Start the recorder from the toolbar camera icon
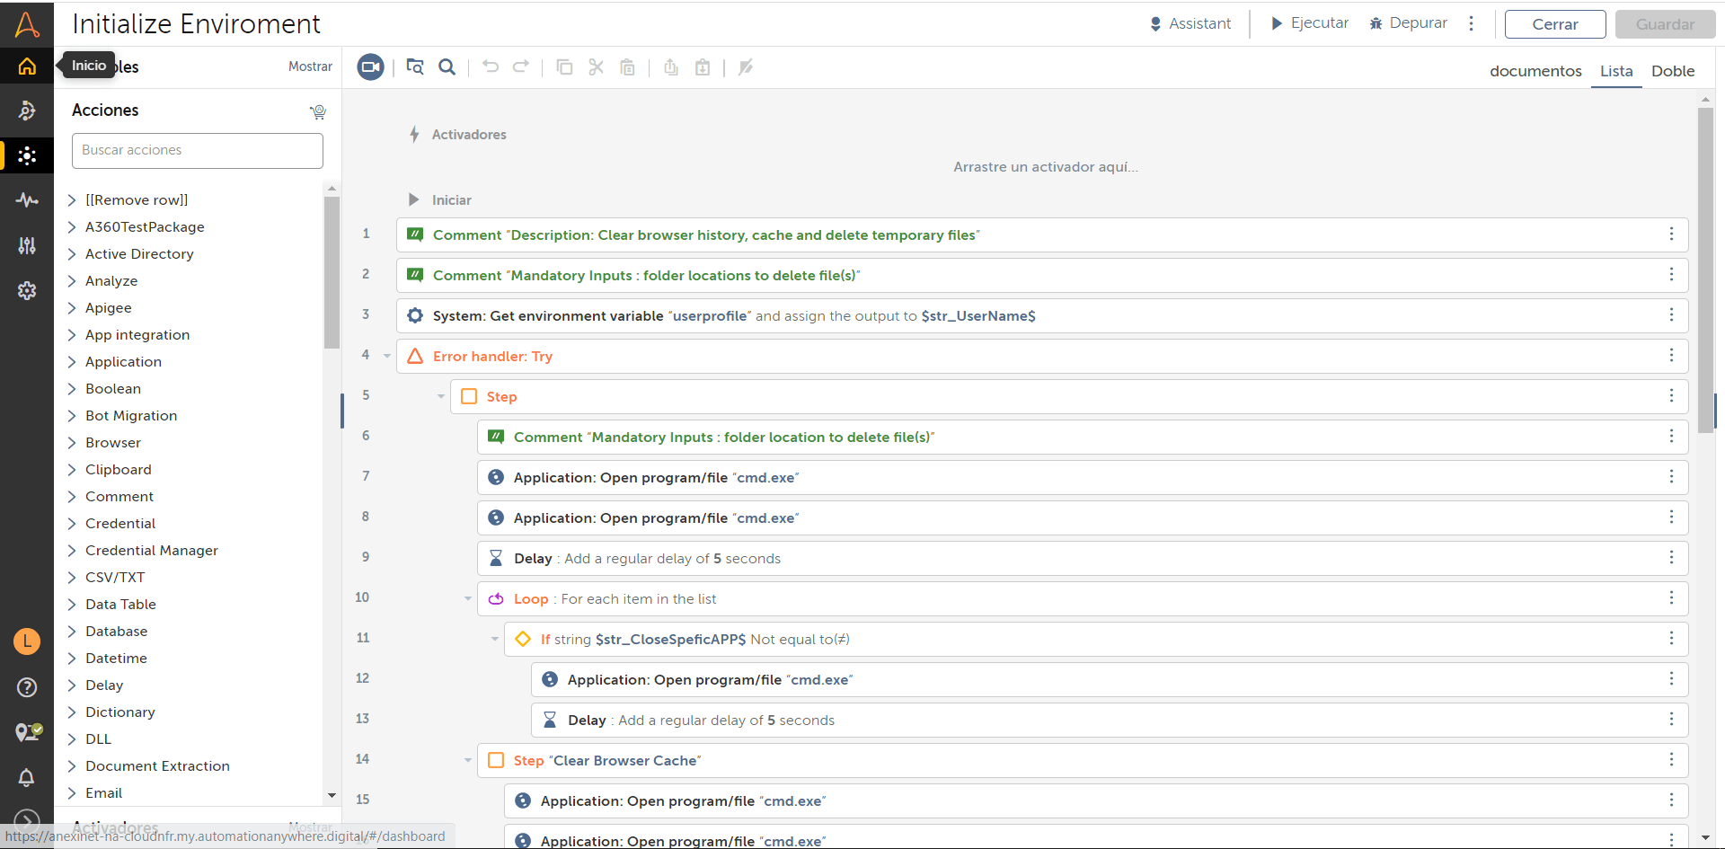 (370, 67)
